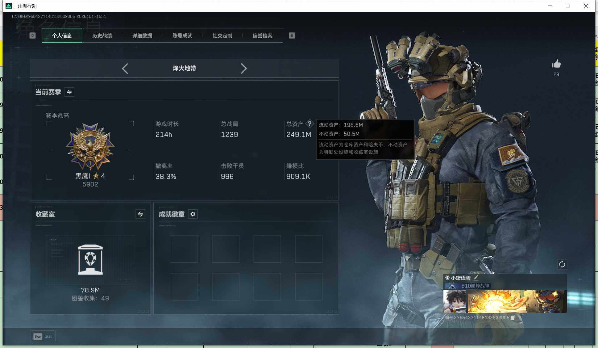This screenshot has height=348, width=598.
Task: Click the 烽火地带 mode title
Action: [x=185, y=68]
